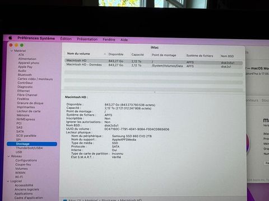Select Bluetooth in the sidebar

(25, 75)
